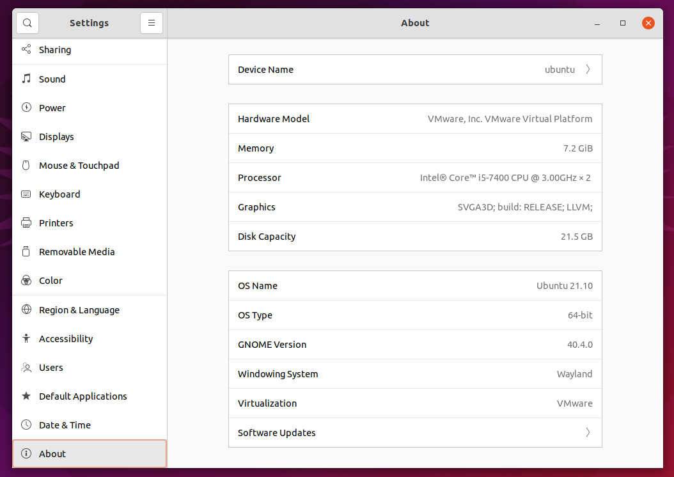
Task: Select the Printers icon
Action: 26,223
